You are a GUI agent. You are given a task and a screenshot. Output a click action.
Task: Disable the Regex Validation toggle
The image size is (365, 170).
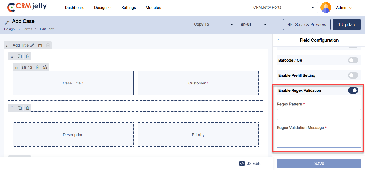[353, 90]
